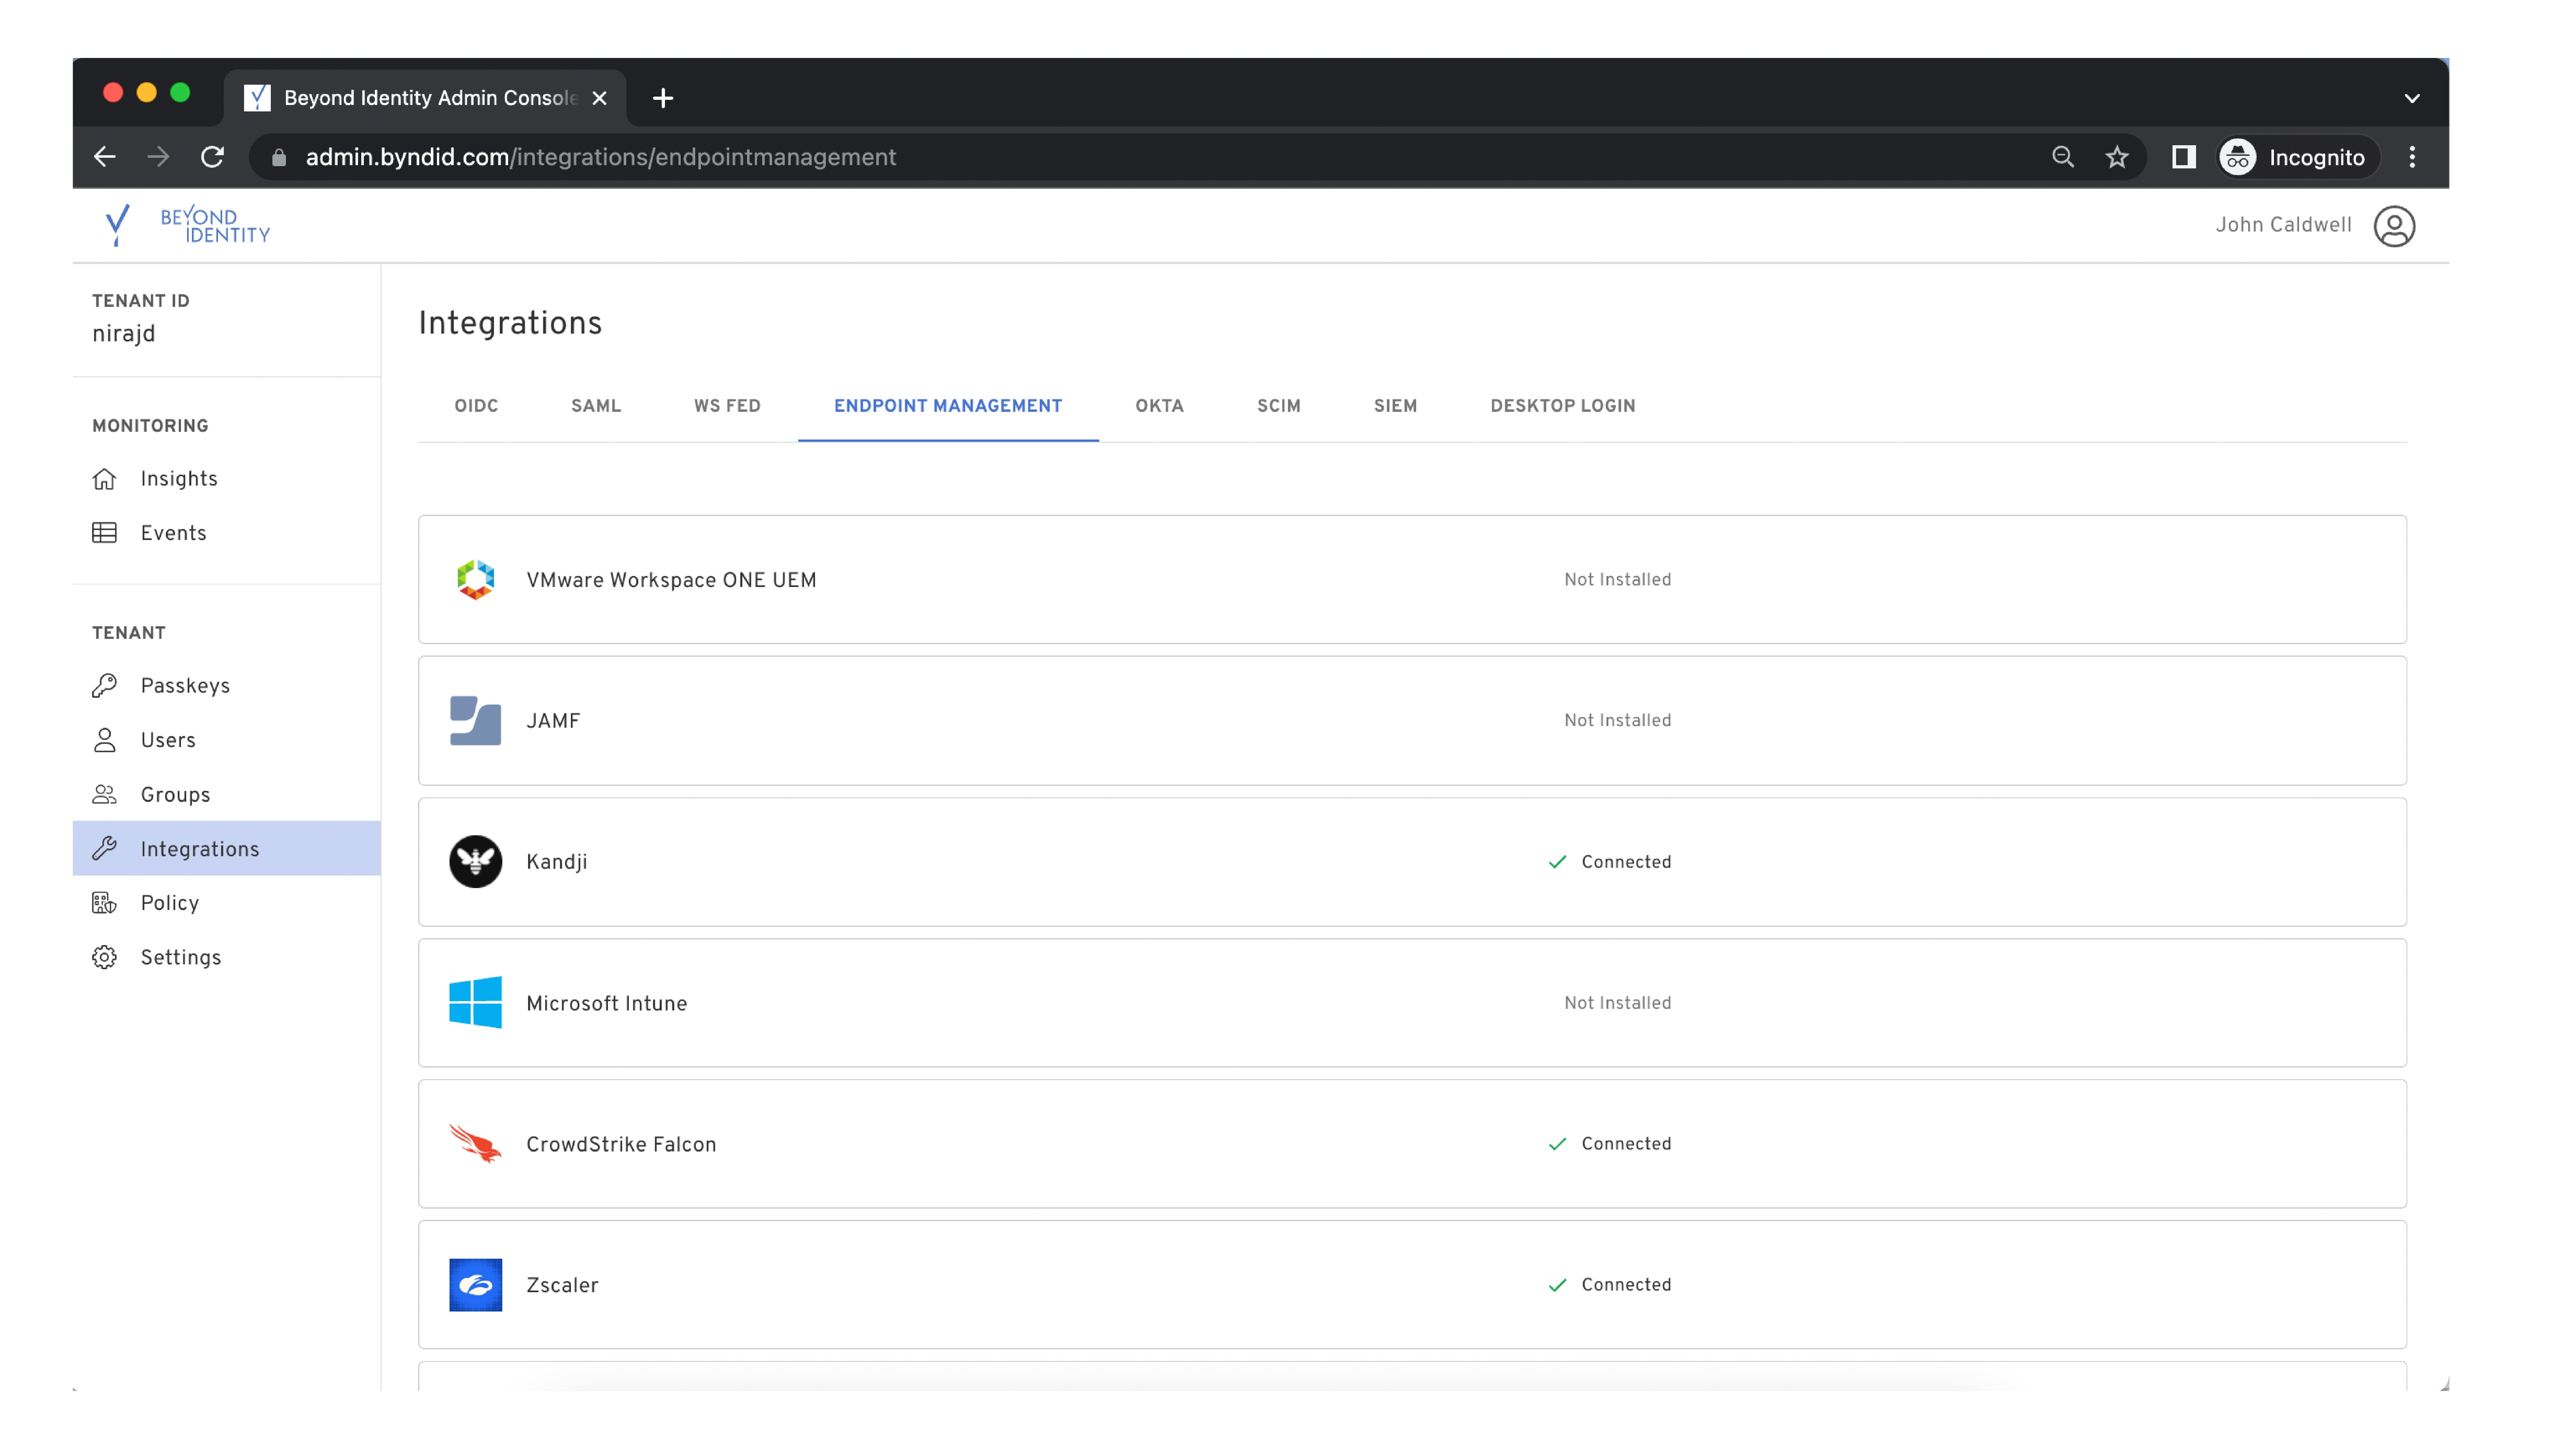Viewport: 2576px width, 1449px height.
Task: Reload the page
Action: pyautogui.click(x=212, y=157)
